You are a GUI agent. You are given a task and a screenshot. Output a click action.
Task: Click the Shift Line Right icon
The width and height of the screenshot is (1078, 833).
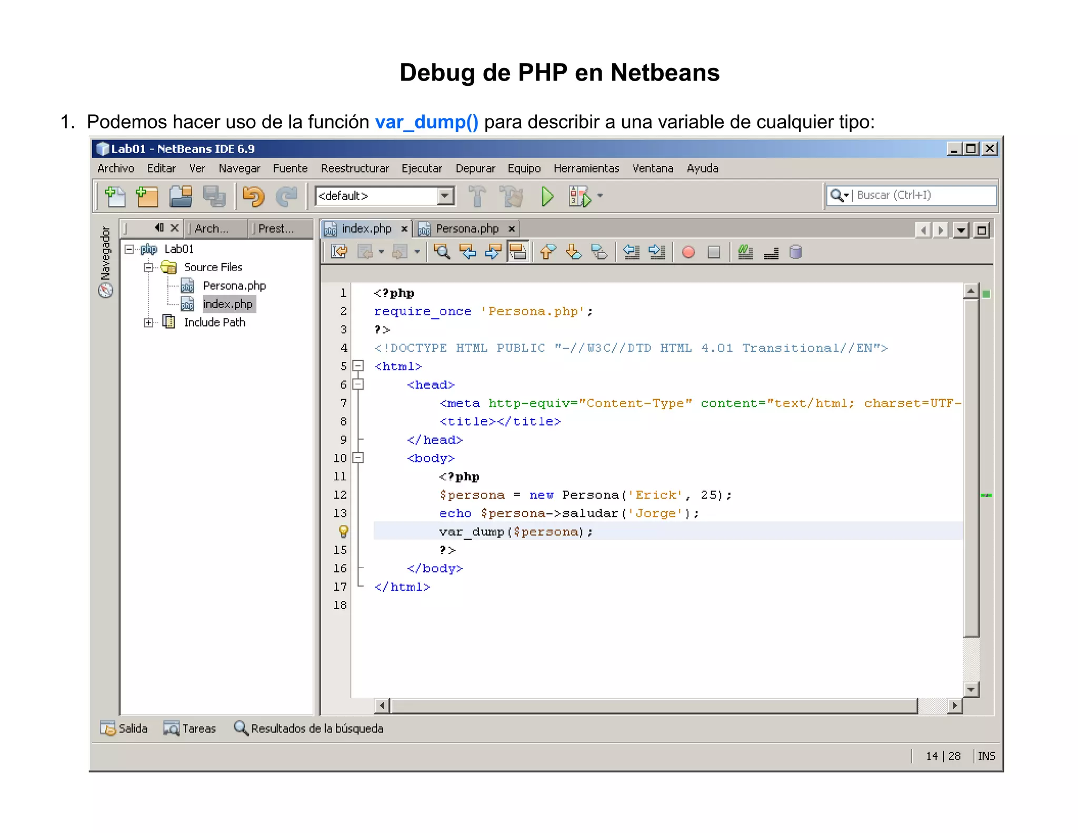coord(657,252)
